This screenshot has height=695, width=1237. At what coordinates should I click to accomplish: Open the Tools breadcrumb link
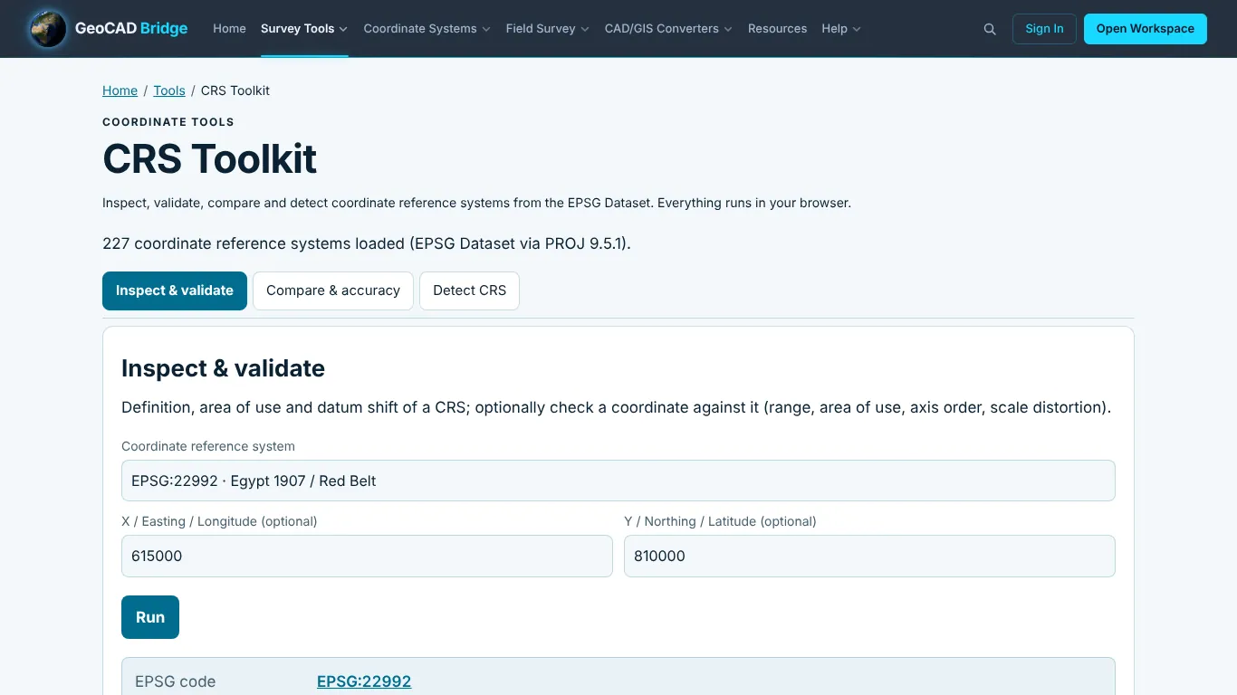coord(169,90)
